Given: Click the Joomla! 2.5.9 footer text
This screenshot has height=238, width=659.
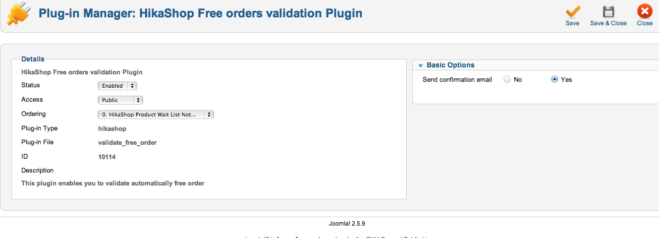Looking at the screenshot, I should coord(347,224).
